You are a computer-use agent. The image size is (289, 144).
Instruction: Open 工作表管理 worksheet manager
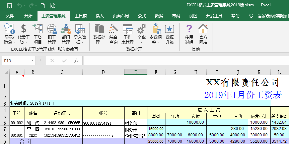click(128, 34)
